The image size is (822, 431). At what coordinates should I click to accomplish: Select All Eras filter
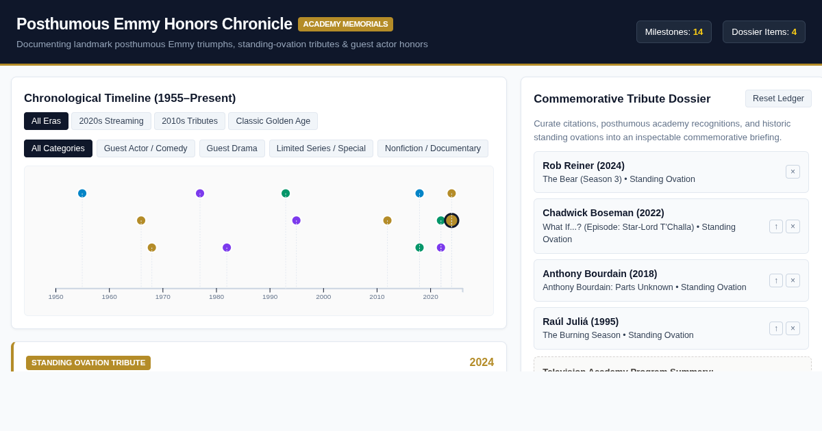[46, 121]
